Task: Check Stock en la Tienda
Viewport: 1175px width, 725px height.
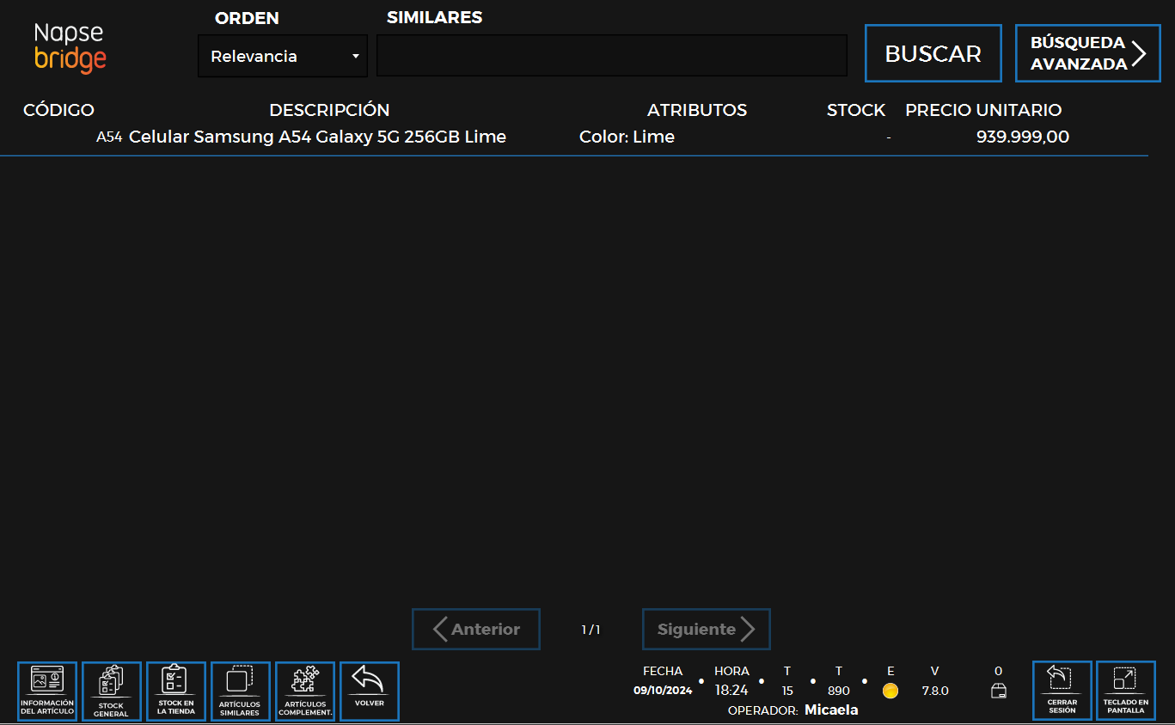Action: point(176,691)
